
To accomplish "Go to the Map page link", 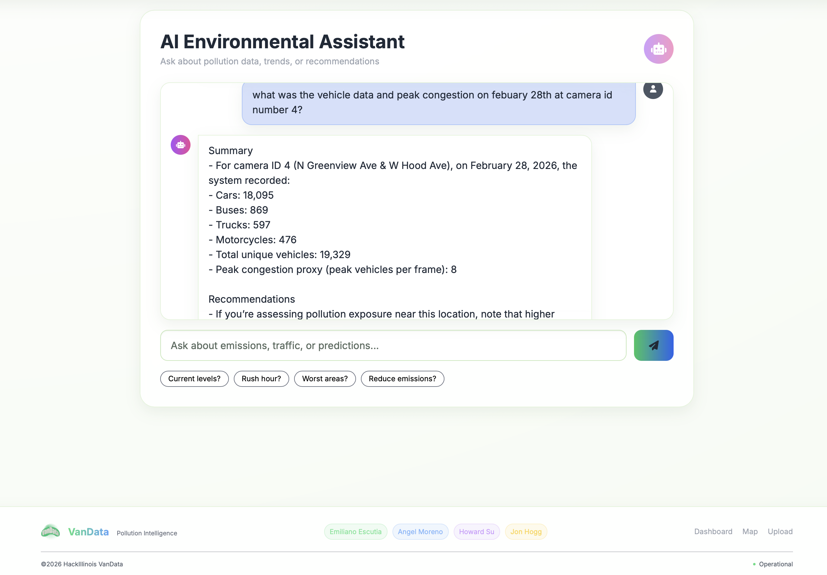I will (750, 531).
